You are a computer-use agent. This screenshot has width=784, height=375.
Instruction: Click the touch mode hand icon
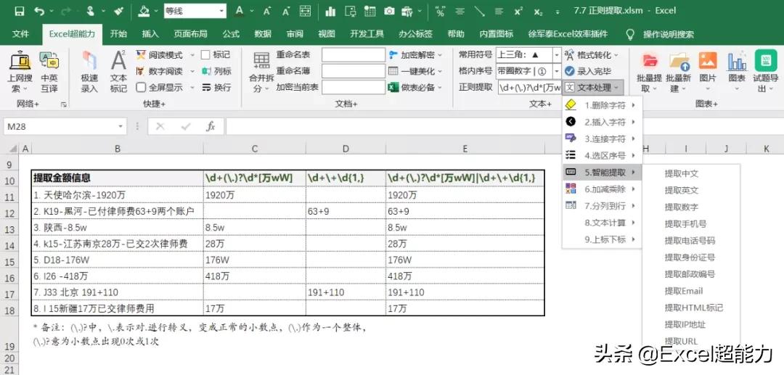(x=91, y=11)
